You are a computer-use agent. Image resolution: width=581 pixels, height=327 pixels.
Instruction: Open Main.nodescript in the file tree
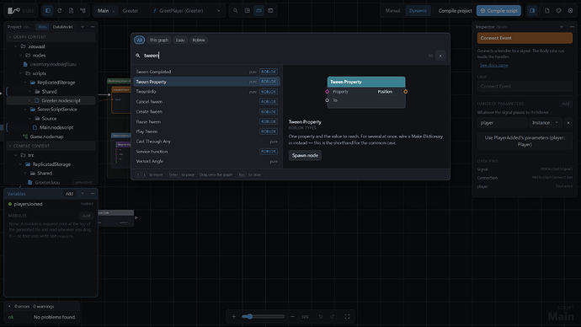coord(51,127)
